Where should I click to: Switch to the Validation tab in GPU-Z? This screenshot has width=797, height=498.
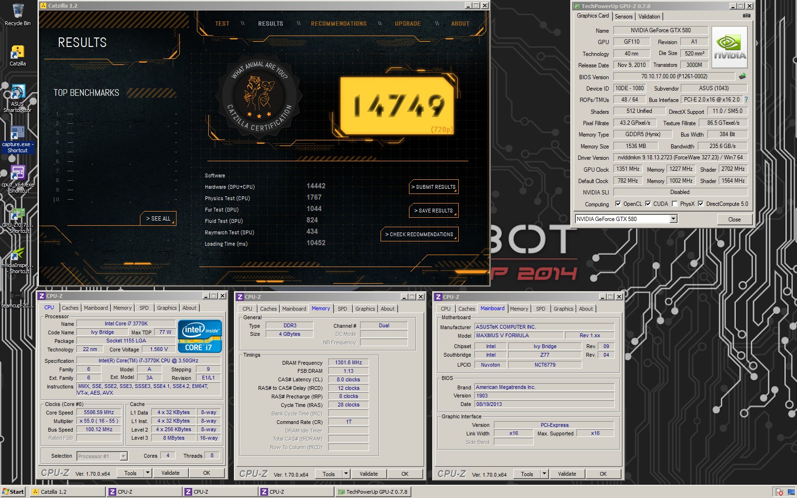click(649, 16)
